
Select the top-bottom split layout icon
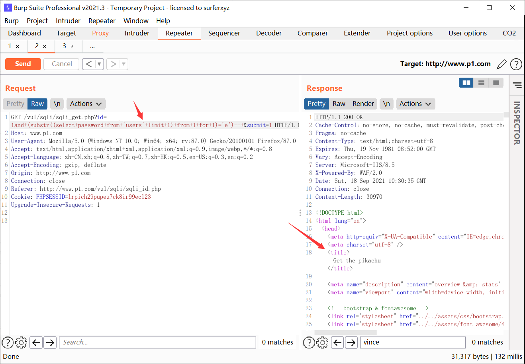481,83
